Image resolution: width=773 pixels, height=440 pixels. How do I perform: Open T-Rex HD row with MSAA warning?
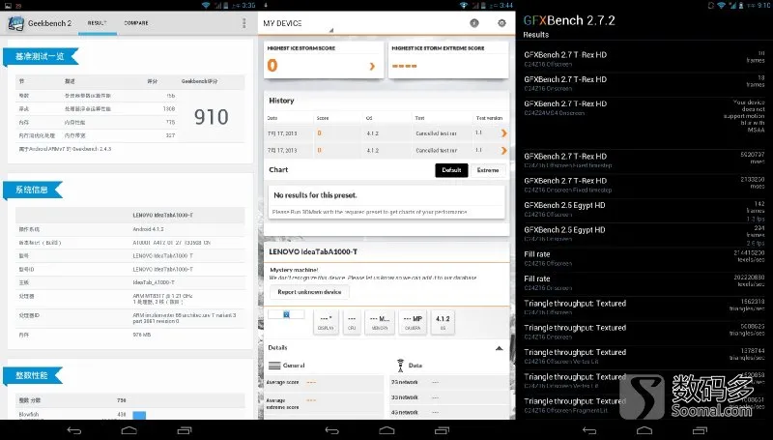click(x=644, y=123)
